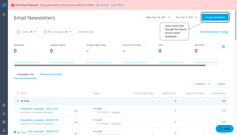The image size is (237, 135).
Task: Click the 12/21/2021 – Ongoing date text
Action: (109, 112)
